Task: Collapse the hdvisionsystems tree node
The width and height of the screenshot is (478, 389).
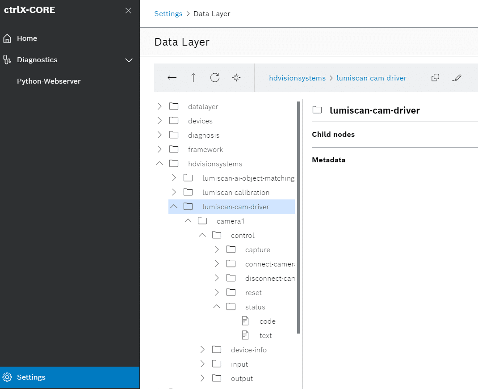Action: (x=159, y=164)
